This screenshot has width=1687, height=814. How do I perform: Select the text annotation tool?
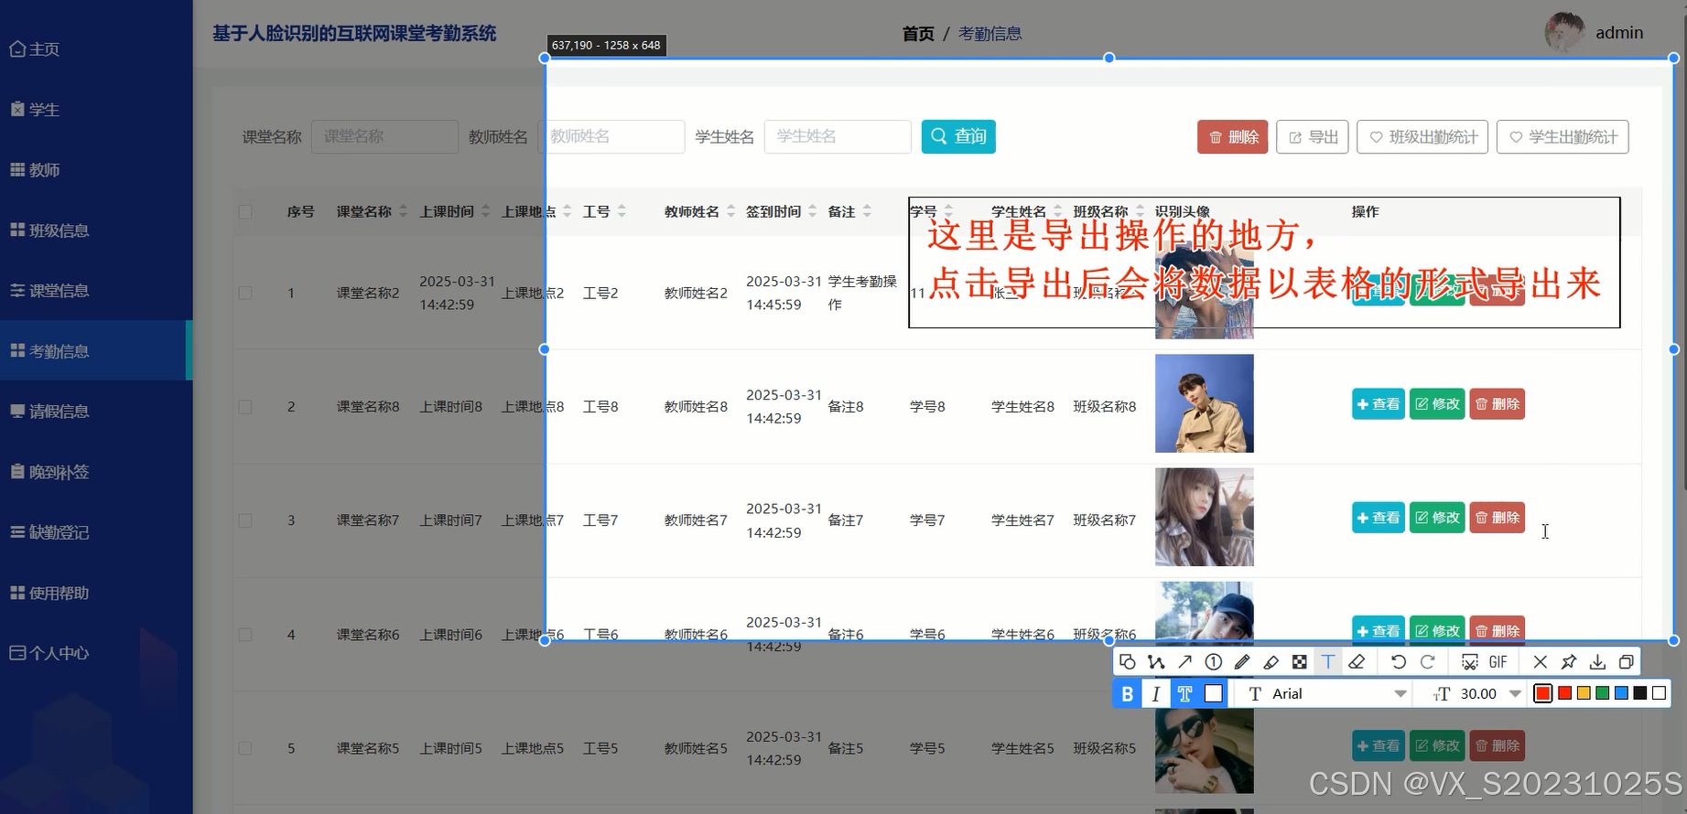click(x=1328, y=662)
